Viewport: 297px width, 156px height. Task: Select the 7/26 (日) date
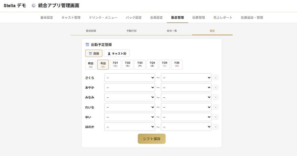pos(177,65)
